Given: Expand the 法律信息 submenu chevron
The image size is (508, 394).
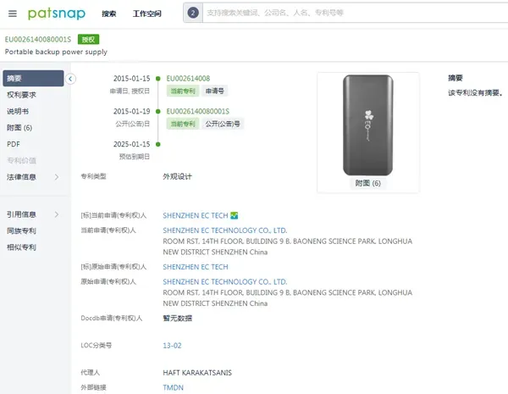Looking at the screenshot, I should 57,177.
